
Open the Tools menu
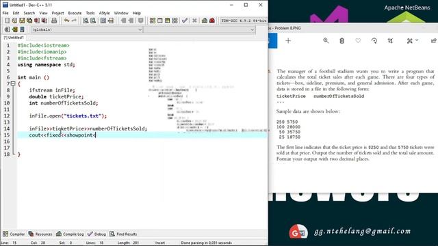point(90,13)
